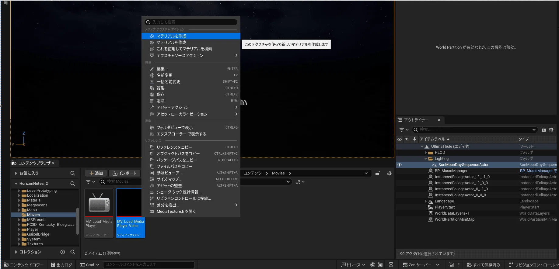Click the 編集 pencil menu entry
This screenshot has width=559, height=269.
pos(191,69)
